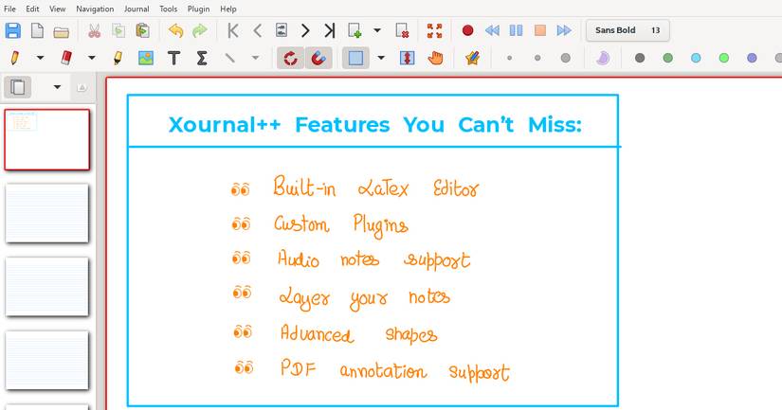Pick the light green color swatch
Screen dimensions: 782x410
point(724,59)
